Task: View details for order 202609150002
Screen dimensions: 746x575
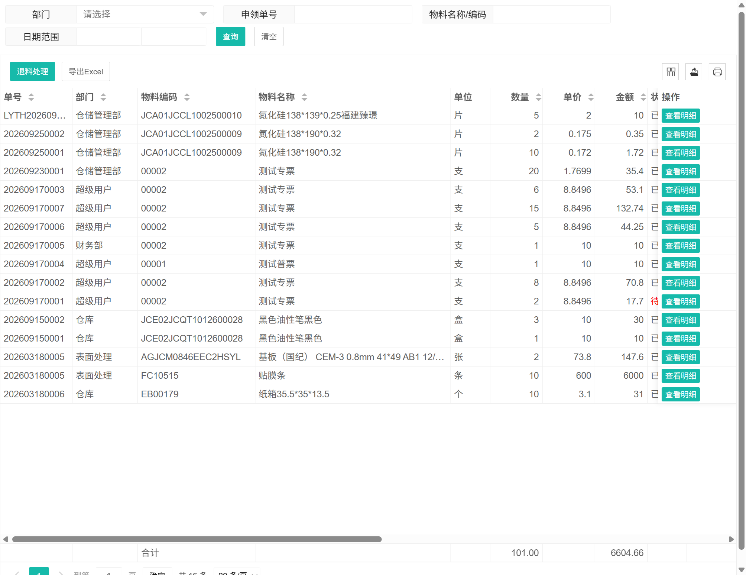Action: click(681, 320)
